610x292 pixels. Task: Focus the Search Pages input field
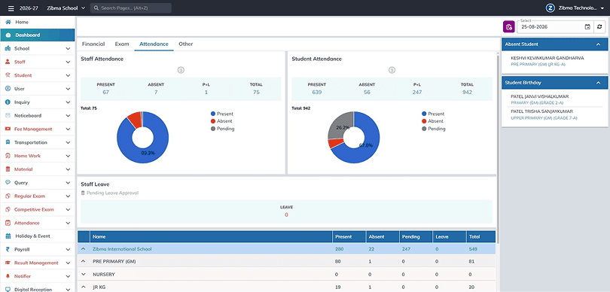(x=131, y=8)
